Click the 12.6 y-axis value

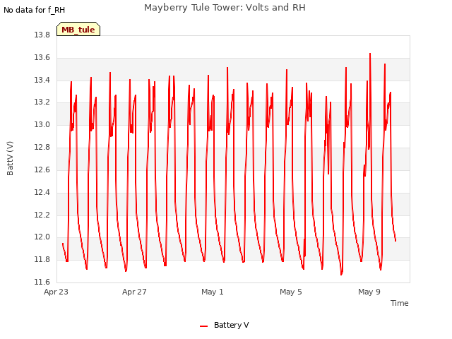42,169
